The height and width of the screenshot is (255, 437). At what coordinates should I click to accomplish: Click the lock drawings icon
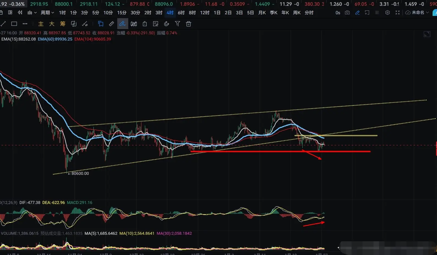(x=145, y=24)
